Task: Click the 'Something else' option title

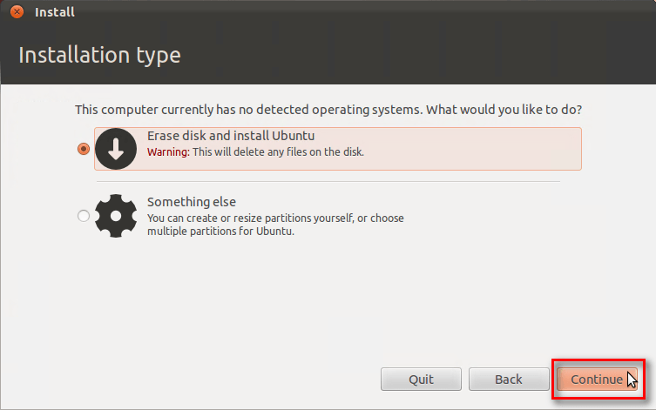Action: coord(191,202)
